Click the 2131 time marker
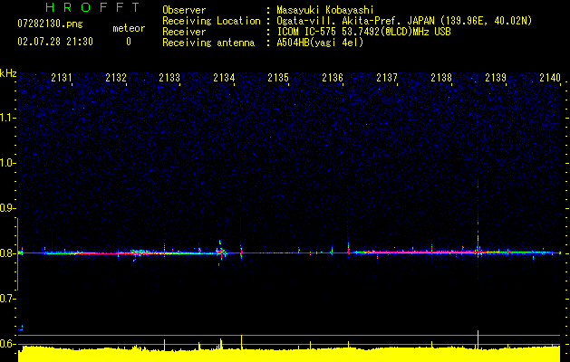This screenshot has width=570, height=362. (x=62, y=78)
